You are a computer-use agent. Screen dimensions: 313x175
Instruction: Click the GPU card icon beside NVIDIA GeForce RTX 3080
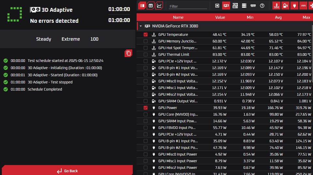coord(147,26)
